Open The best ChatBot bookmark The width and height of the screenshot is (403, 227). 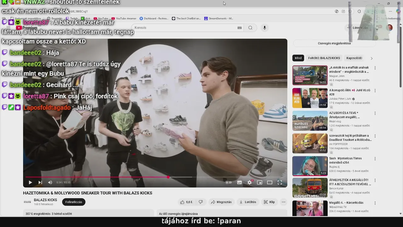tap(186, 19)
